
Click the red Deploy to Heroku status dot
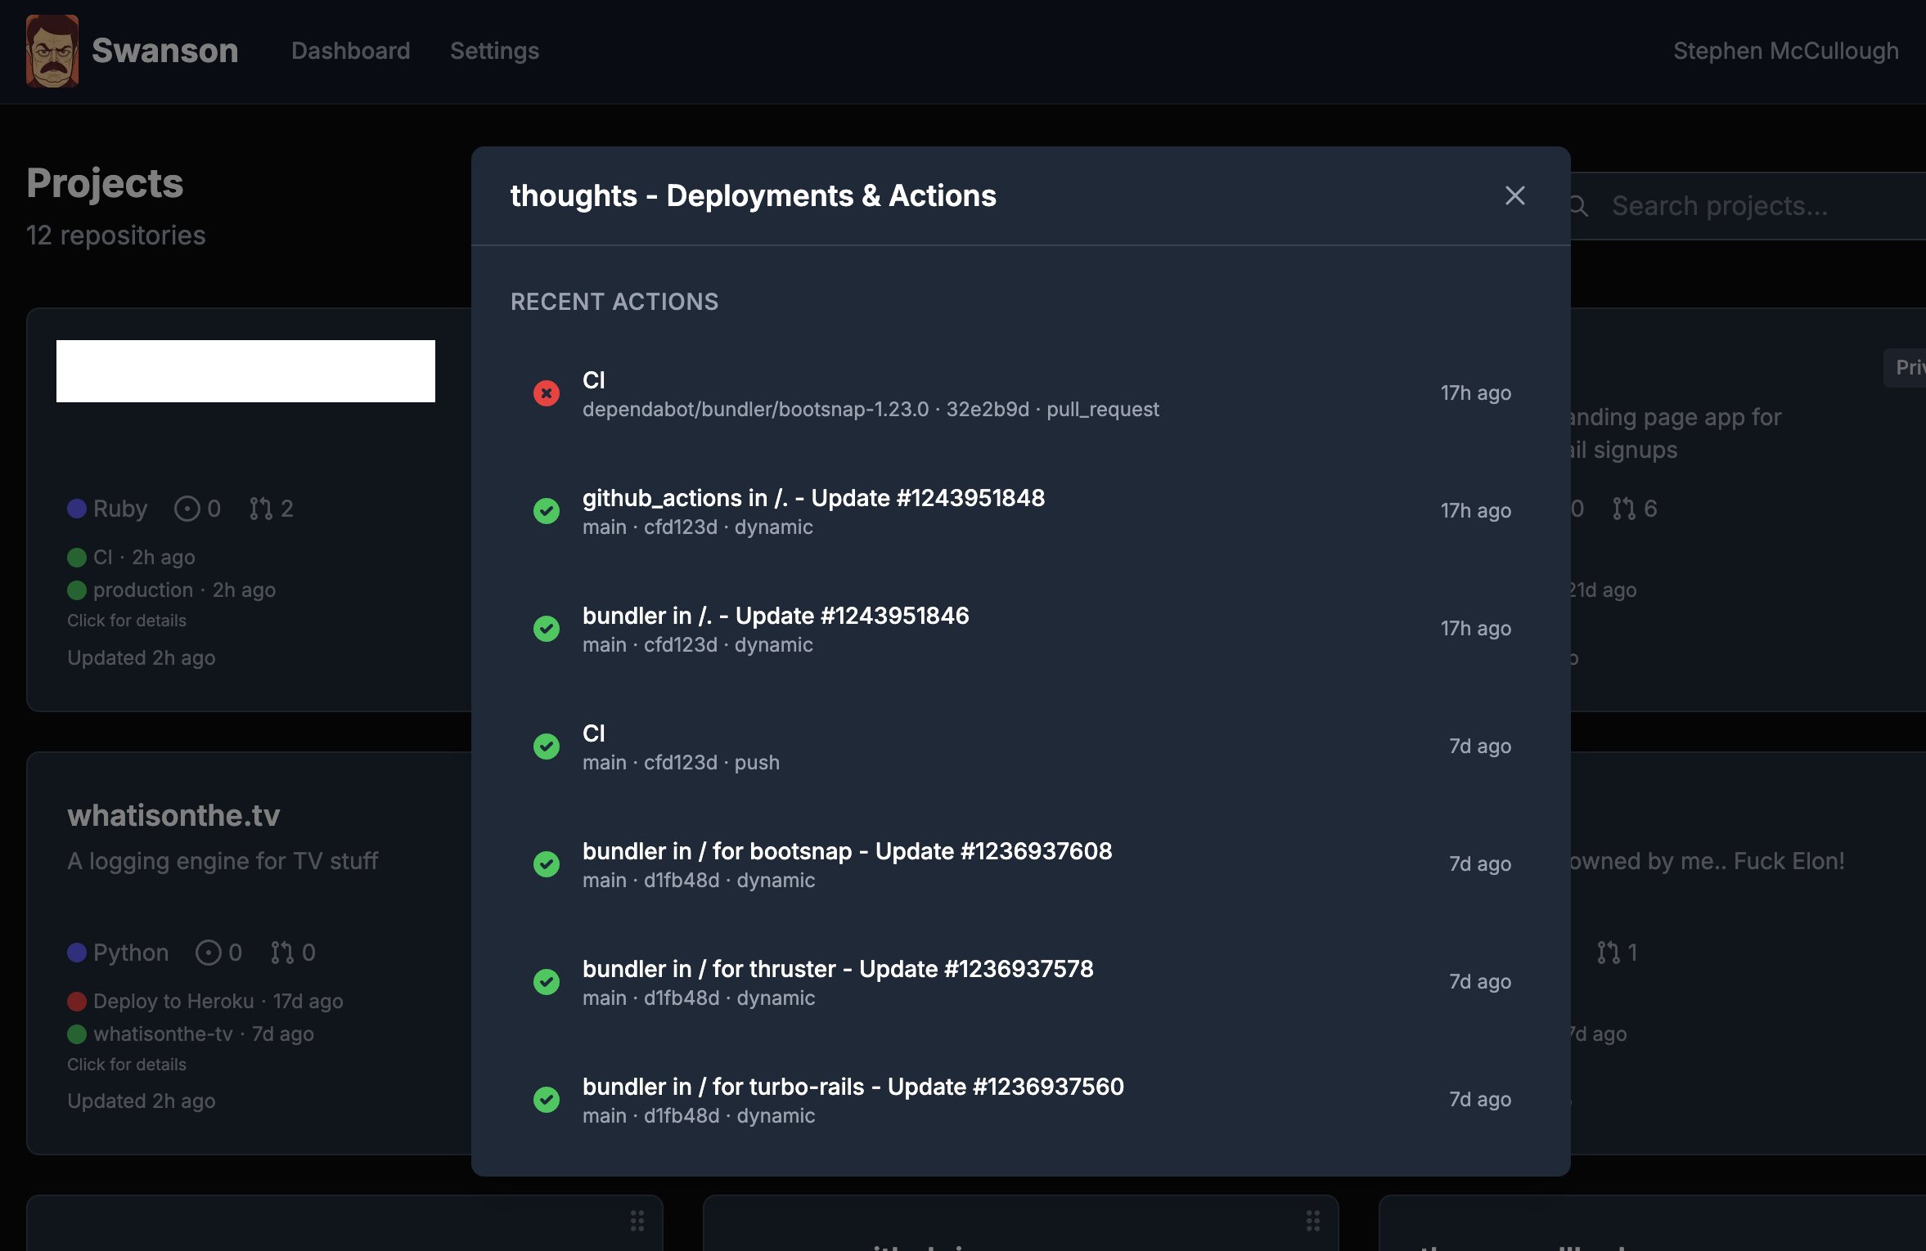(78, 1001)
